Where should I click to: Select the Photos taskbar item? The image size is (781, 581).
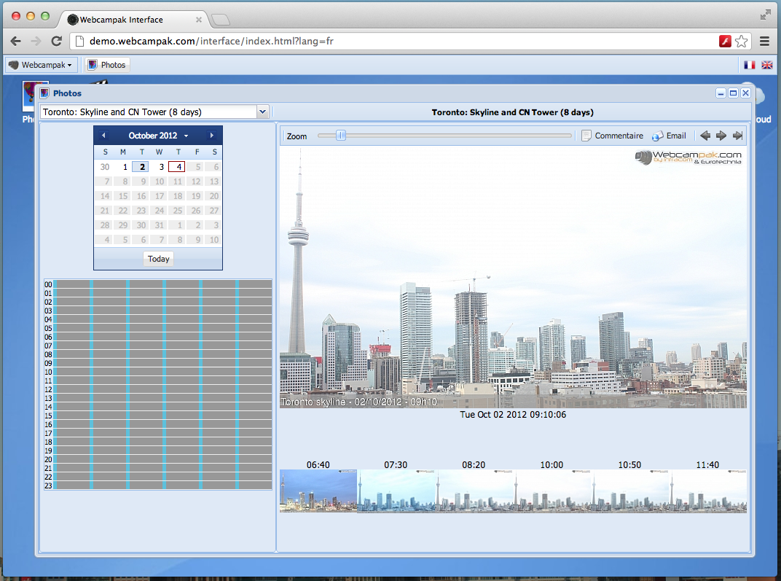(x=107, y=65)
